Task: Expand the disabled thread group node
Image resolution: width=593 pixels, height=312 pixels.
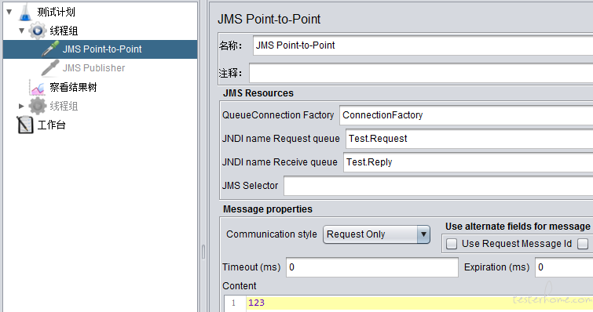Action: click(21, 106)
